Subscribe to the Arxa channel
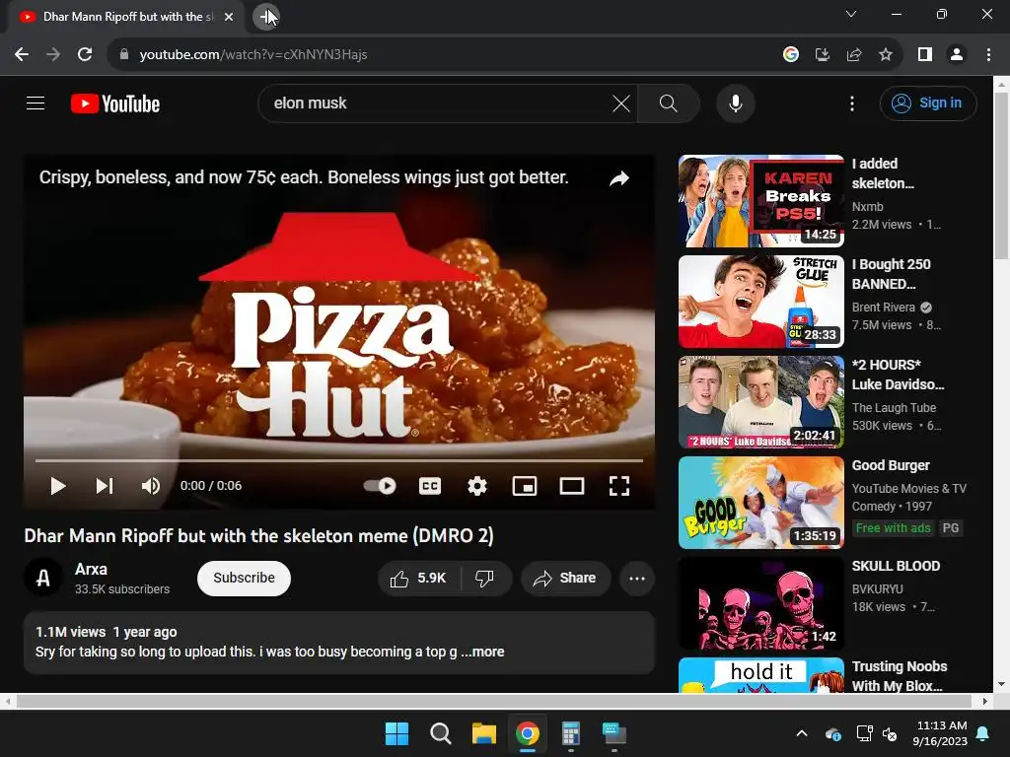The image size is (1010, 757). click(245, 578)
